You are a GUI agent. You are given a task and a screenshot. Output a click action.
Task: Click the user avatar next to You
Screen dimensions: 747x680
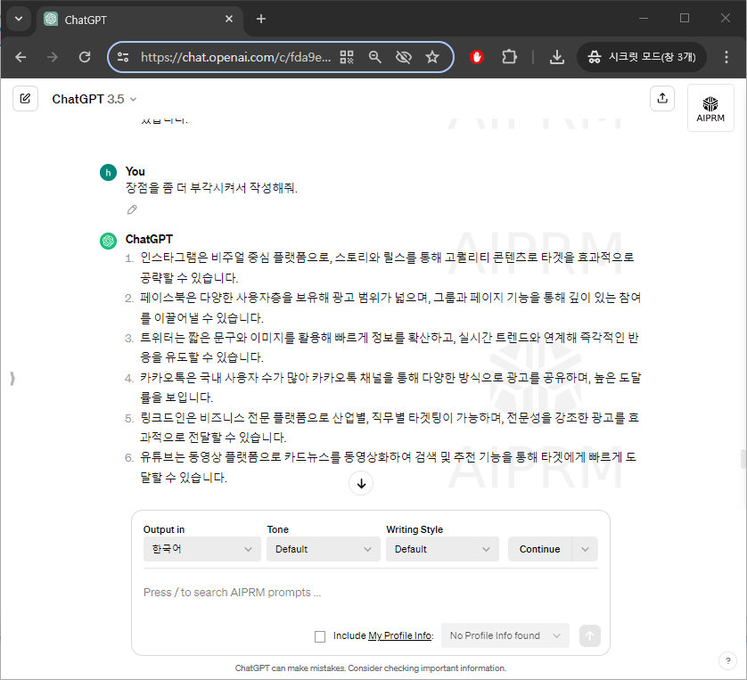pos(108,172)
